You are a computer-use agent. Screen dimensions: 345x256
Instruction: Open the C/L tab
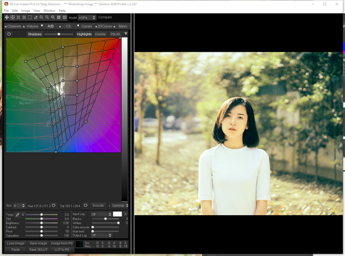point(67,26)
